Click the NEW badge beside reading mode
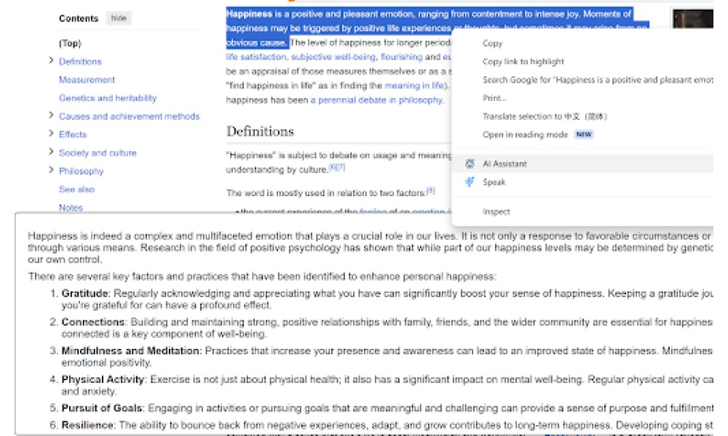This screenshot has height=436, width=728. coord(584,135)
